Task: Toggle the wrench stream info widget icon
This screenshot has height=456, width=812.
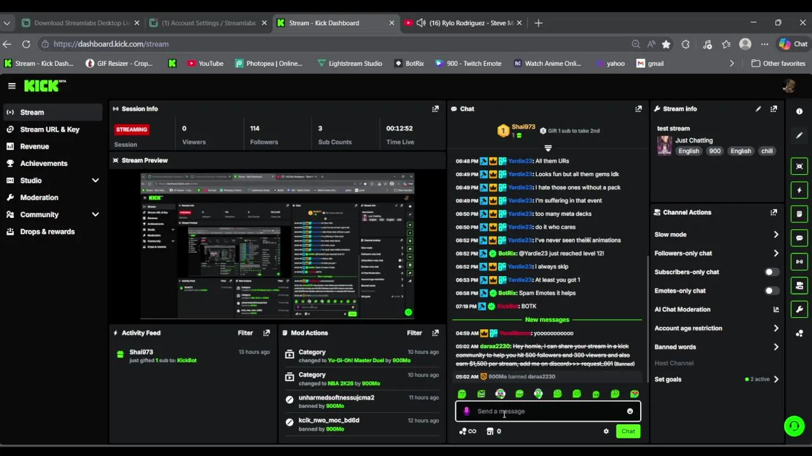Action: [x=799, y=310]
